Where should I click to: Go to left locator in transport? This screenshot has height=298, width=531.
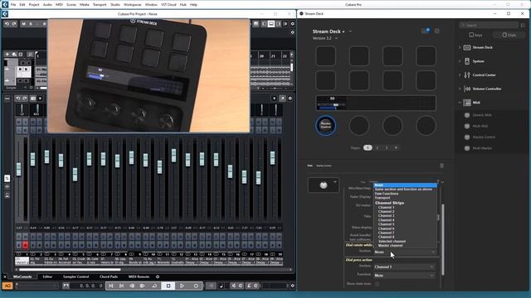tap(110, 286)
